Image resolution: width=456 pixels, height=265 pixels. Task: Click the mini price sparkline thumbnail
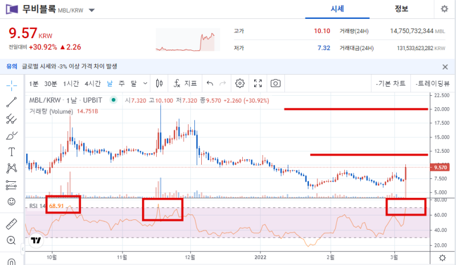click(x=188, y=39)
